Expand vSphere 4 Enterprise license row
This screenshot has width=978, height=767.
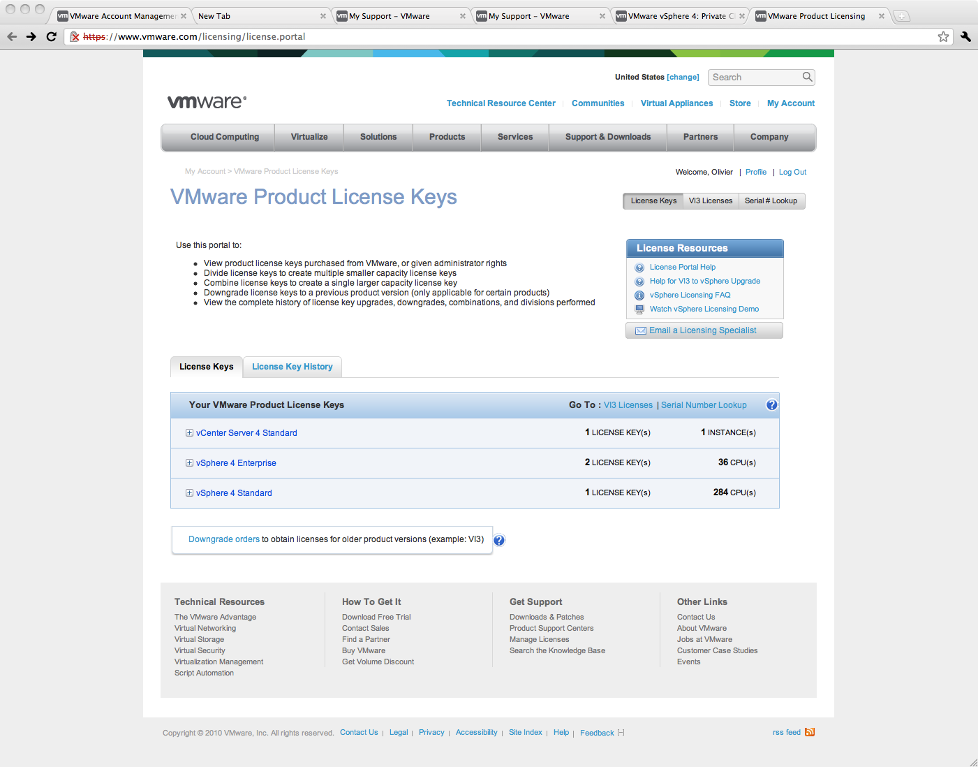(x=189, y=463)
